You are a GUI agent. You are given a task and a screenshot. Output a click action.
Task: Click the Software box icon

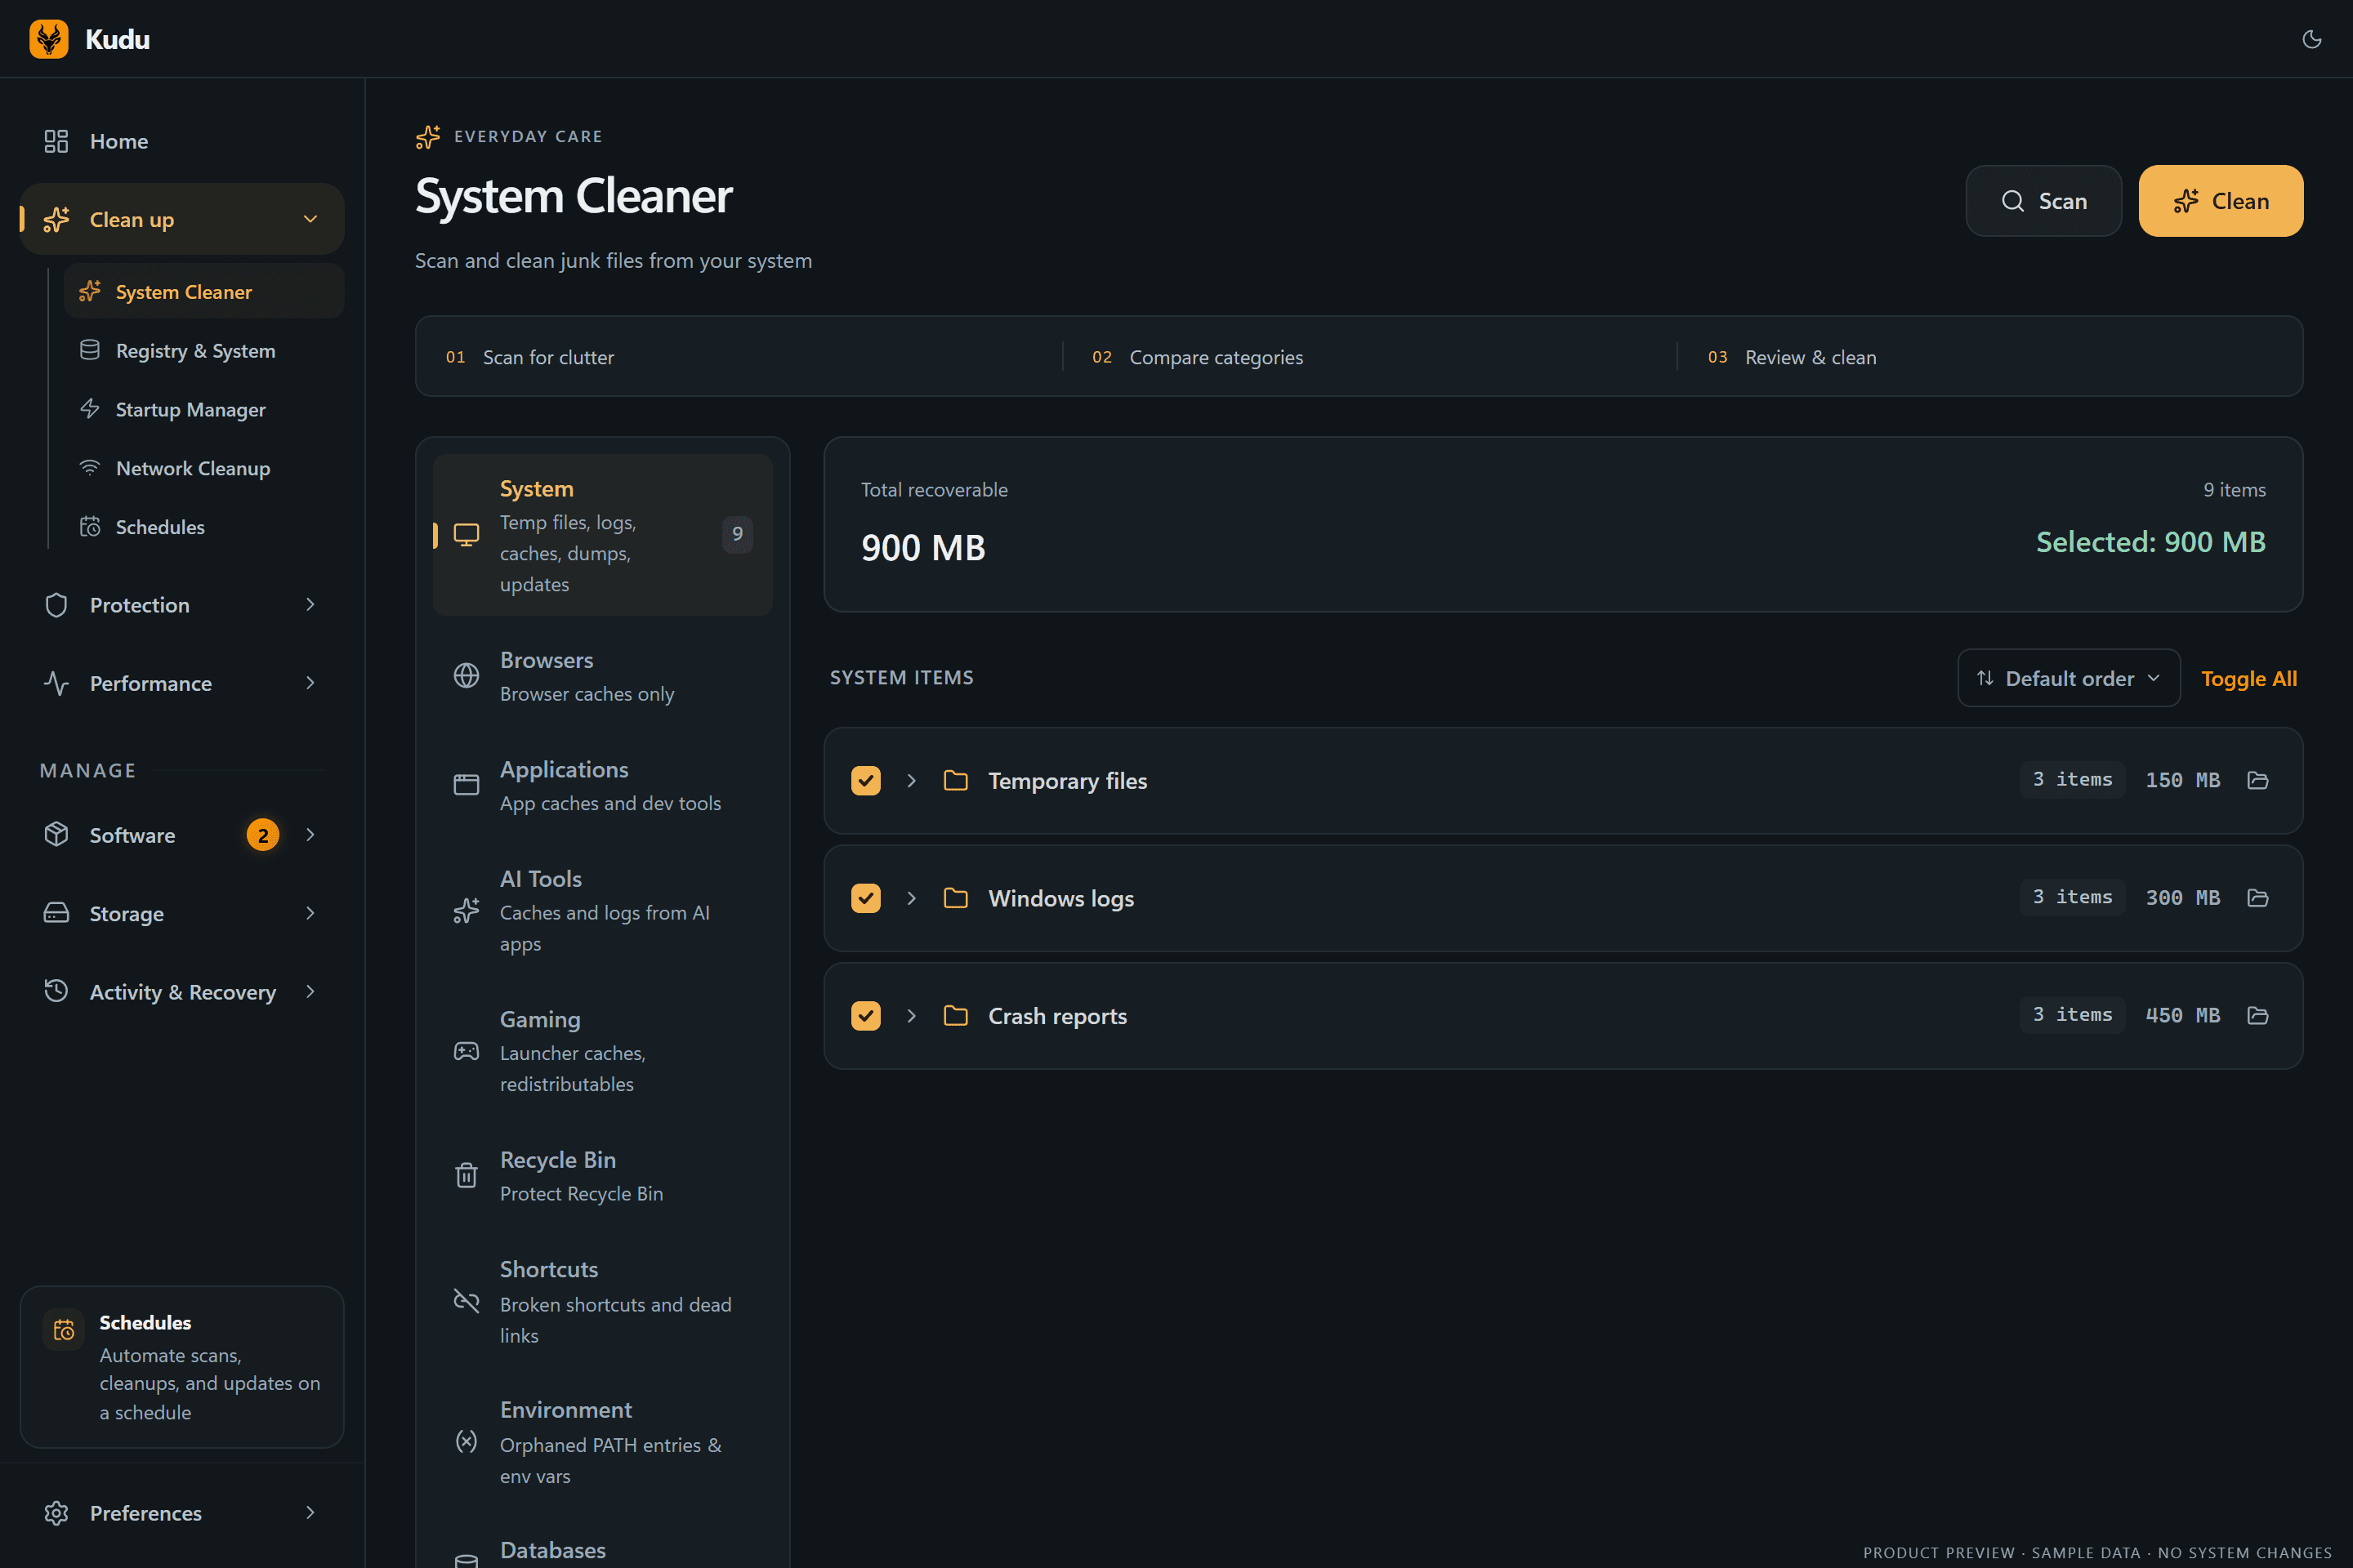[x=56, y=834]
